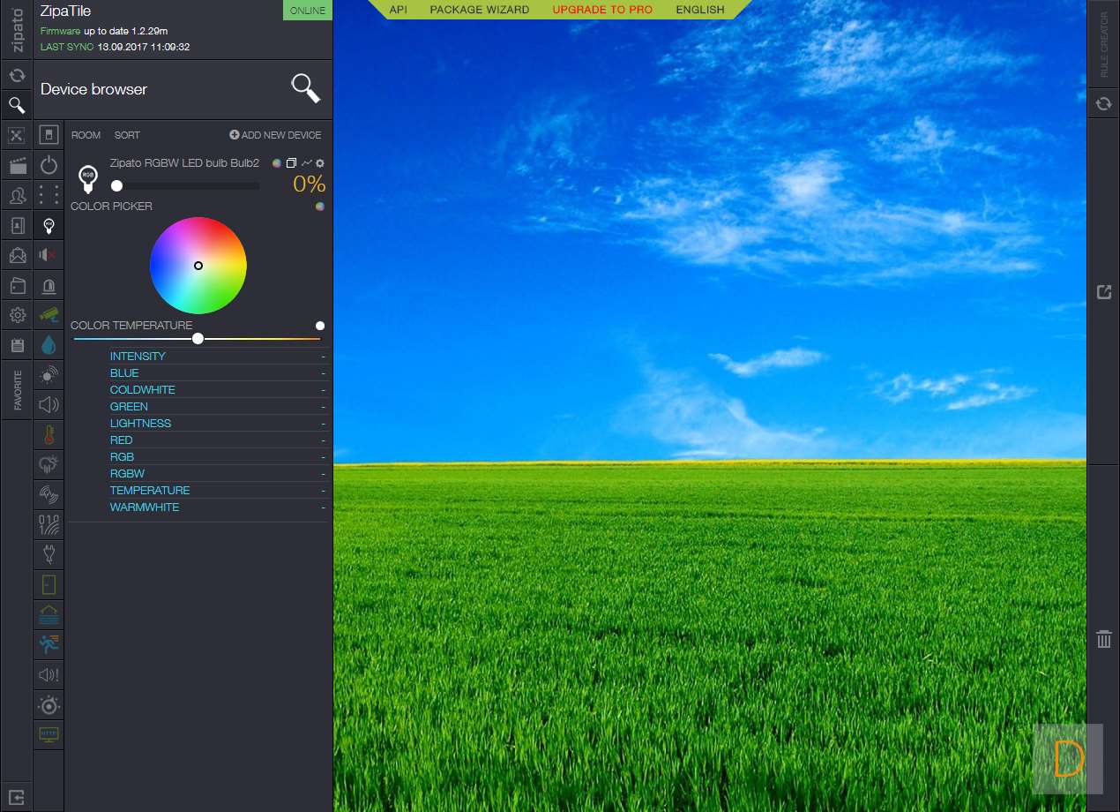Viewport: 1120px width, 812px height.
Task: Filter devices by running motion icon
Action: [x=49, y=645]
